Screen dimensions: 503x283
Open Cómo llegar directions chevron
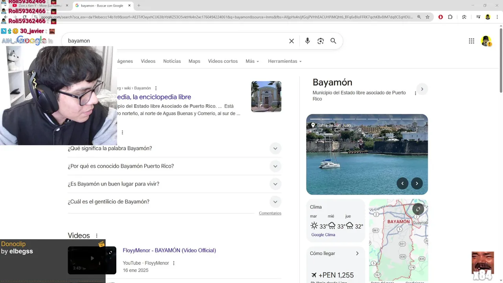357,254
